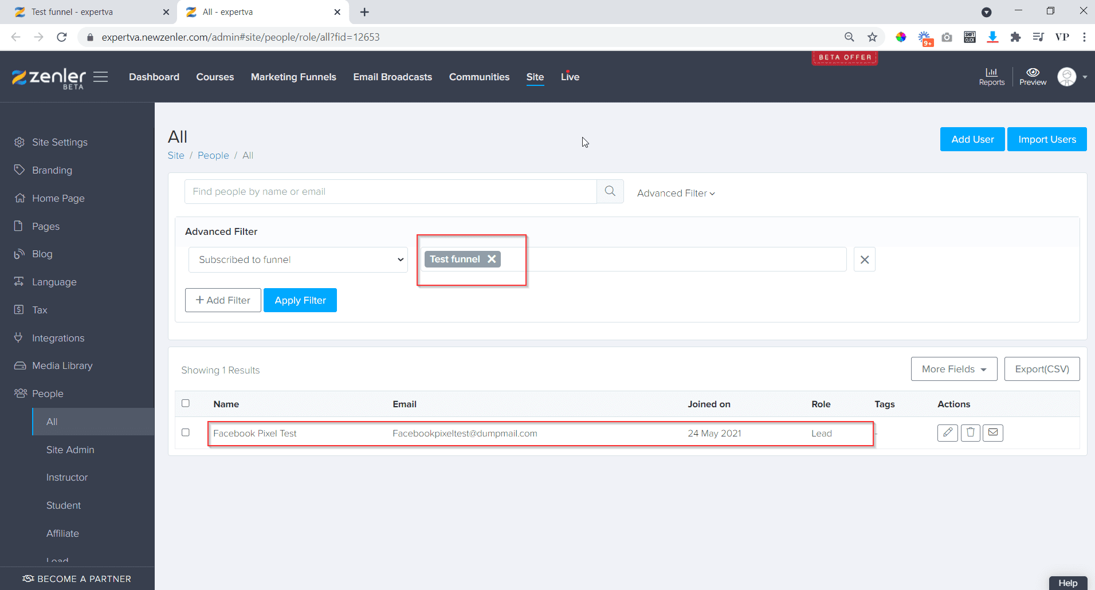Email the user via the envelope icon

point(993,432)
